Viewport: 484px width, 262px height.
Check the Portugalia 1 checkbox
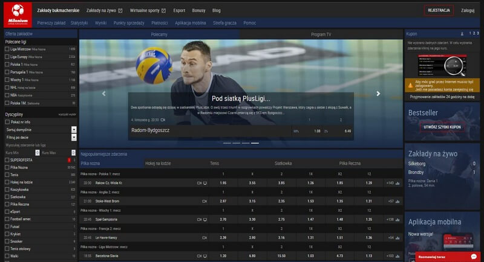point(7,72)
